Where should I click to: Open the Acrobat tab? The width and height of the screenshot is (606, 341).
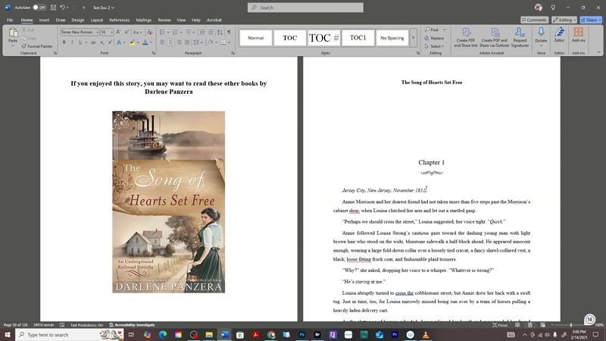point(214,20)
